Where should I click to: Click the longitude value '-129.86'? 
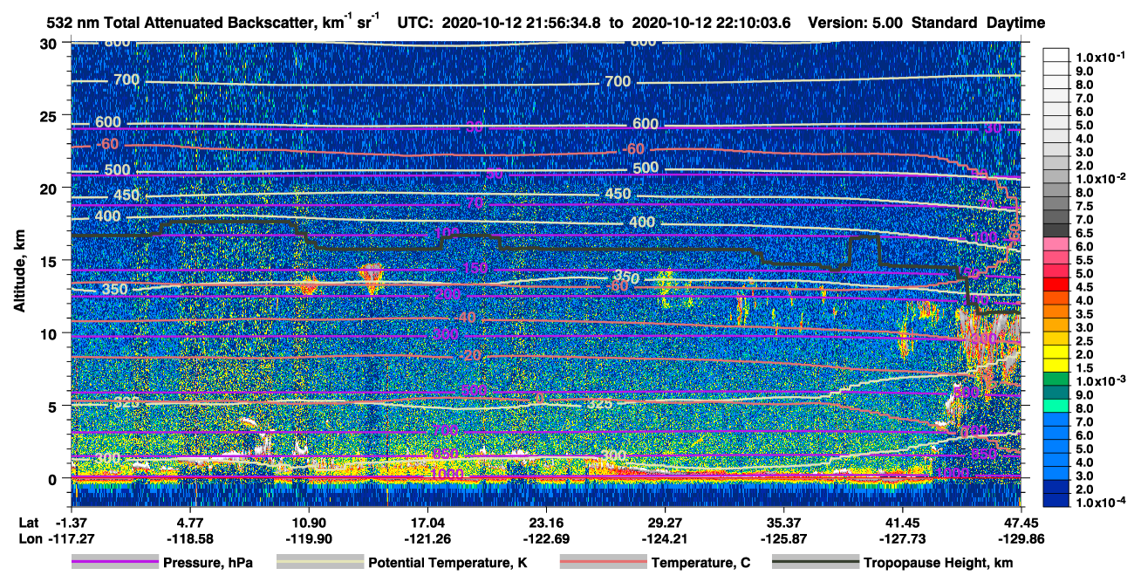[1021, 538]
